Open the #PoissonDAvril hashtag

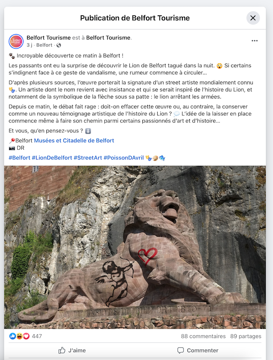(123, 158)
